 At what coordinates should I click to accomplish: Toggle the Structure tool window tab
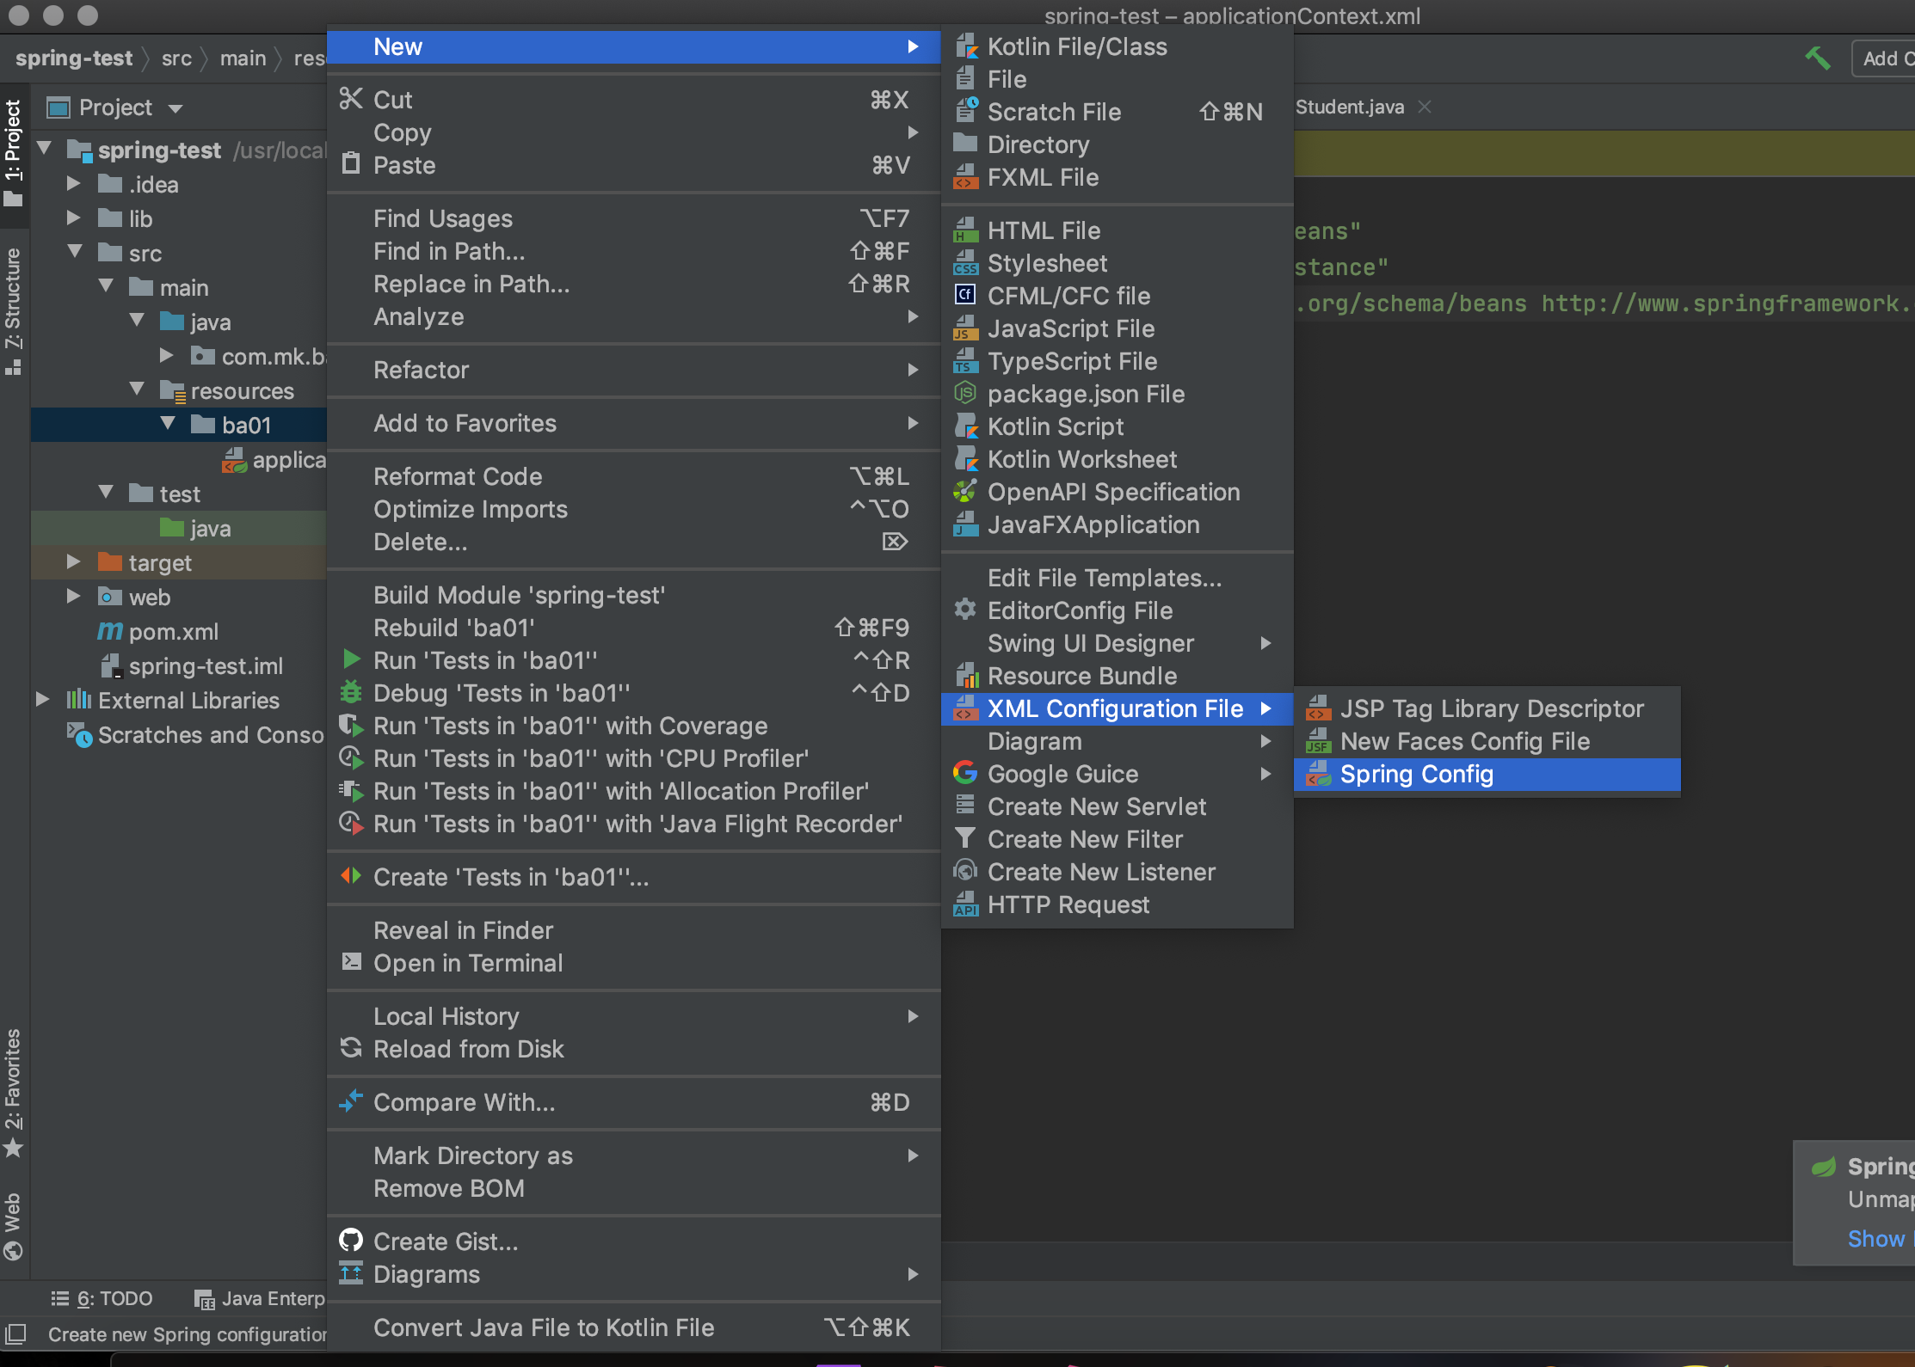click(x=13, y=310)
